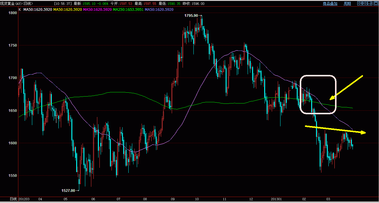This screenshot has width=379, height=203.
Task: Click the 现货黄金(AU) chart title
Action: 17,4
